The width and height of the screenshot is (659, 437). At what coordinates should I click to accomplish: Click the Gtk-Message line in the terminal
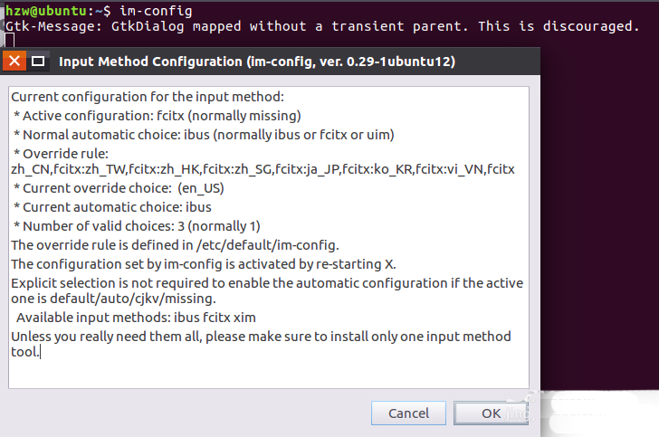pyautogui.click(x=321, y=26)
